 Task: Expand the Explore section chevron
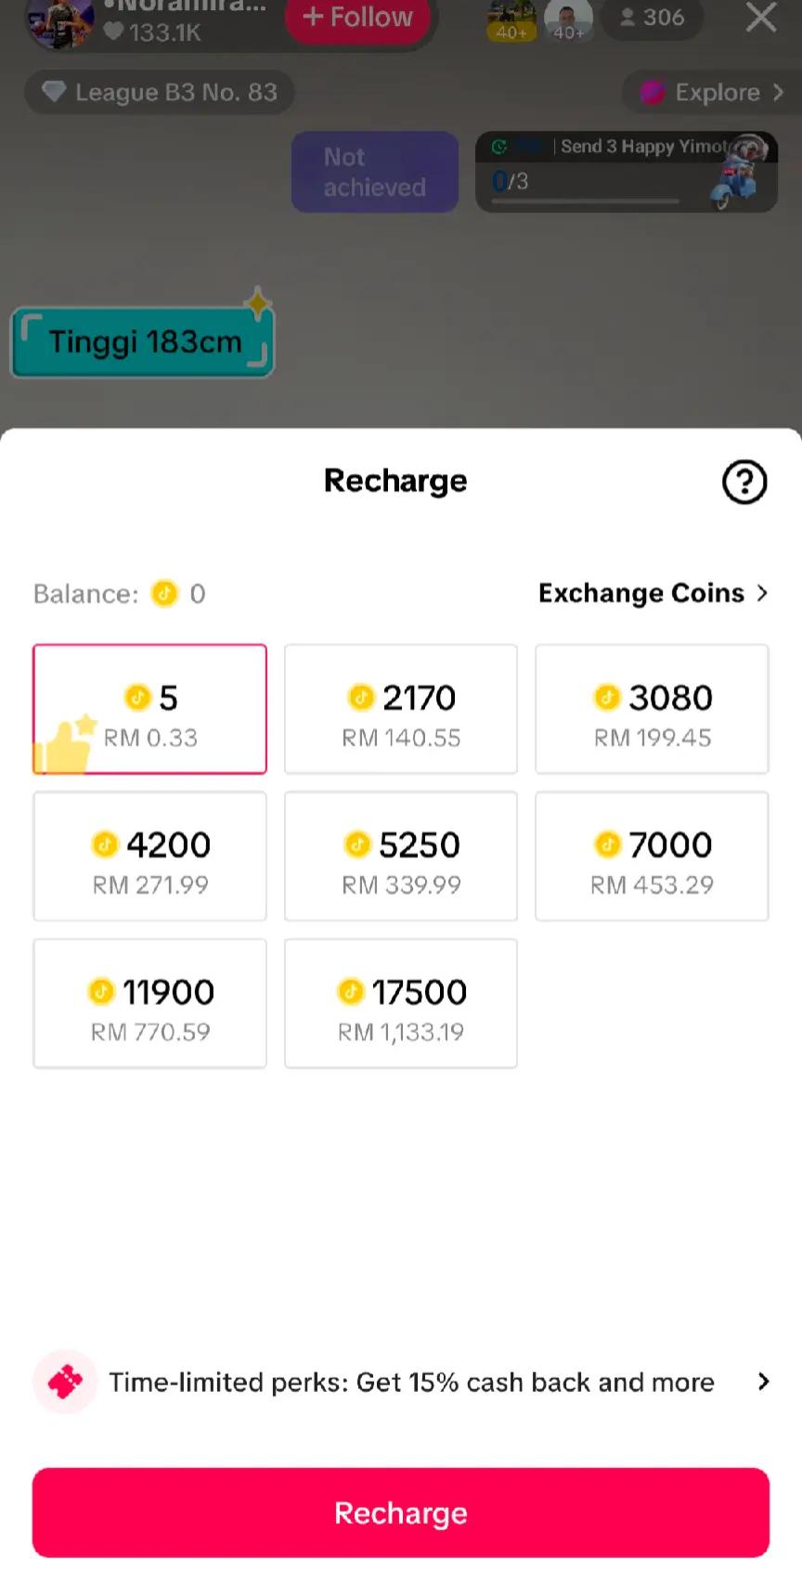778,93
